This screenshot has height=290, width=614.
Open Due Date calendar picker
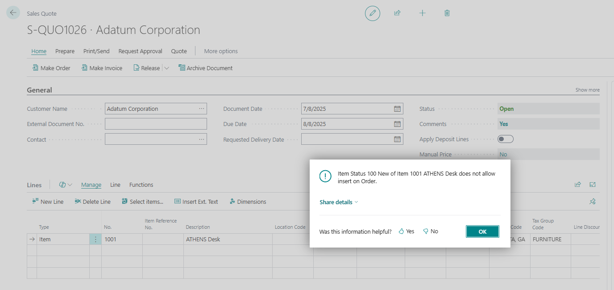397,124
